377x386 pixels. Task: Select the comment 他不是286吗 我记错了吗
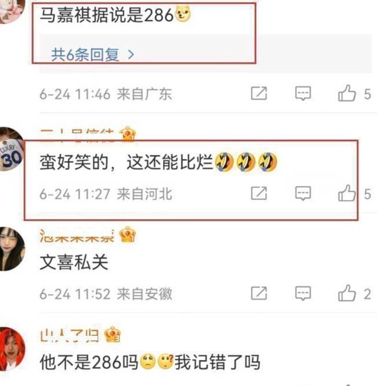pyautogui.click(x=150, y=362)
